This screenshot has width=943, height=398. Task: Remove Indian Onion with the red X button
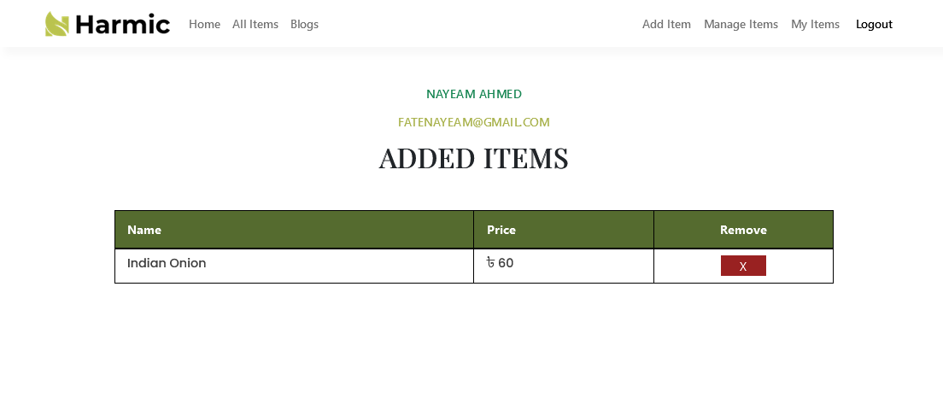743,266
